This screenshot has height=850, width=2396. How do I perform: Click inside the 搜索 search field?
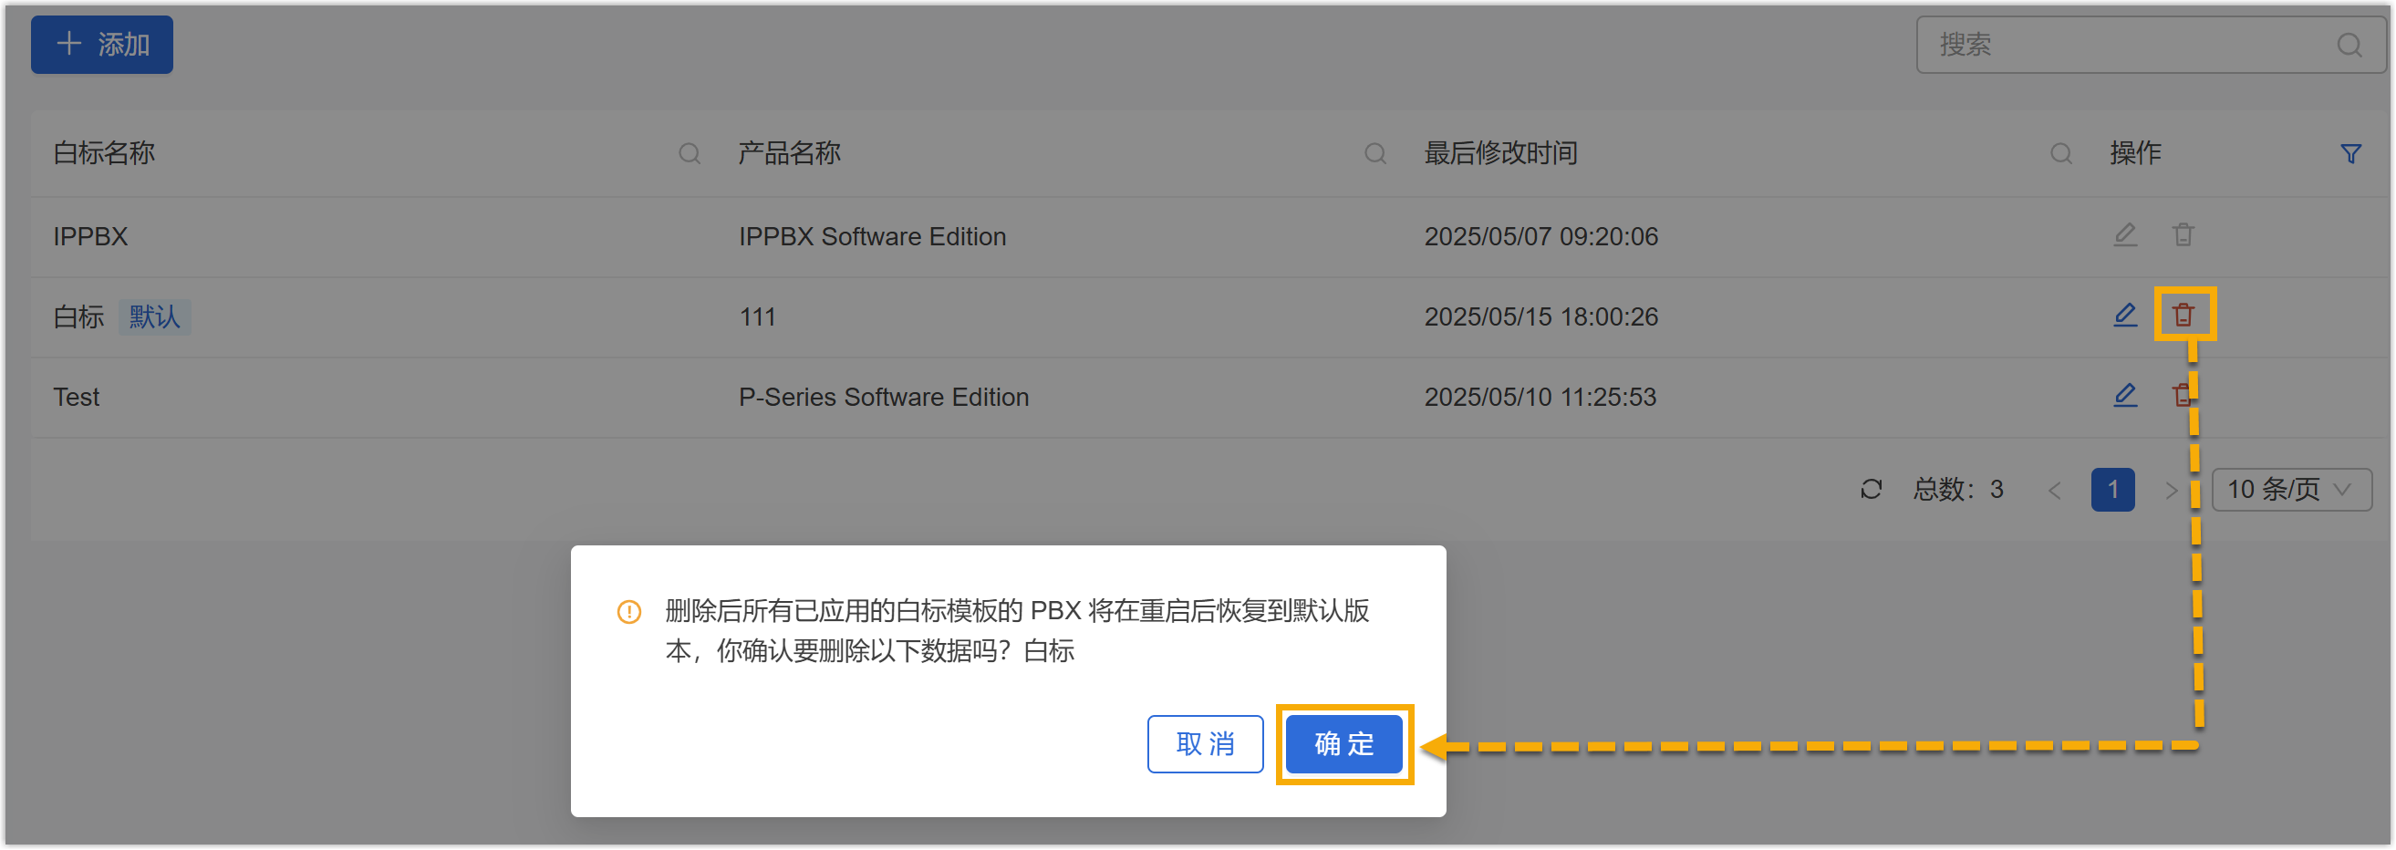[2121, 45]
